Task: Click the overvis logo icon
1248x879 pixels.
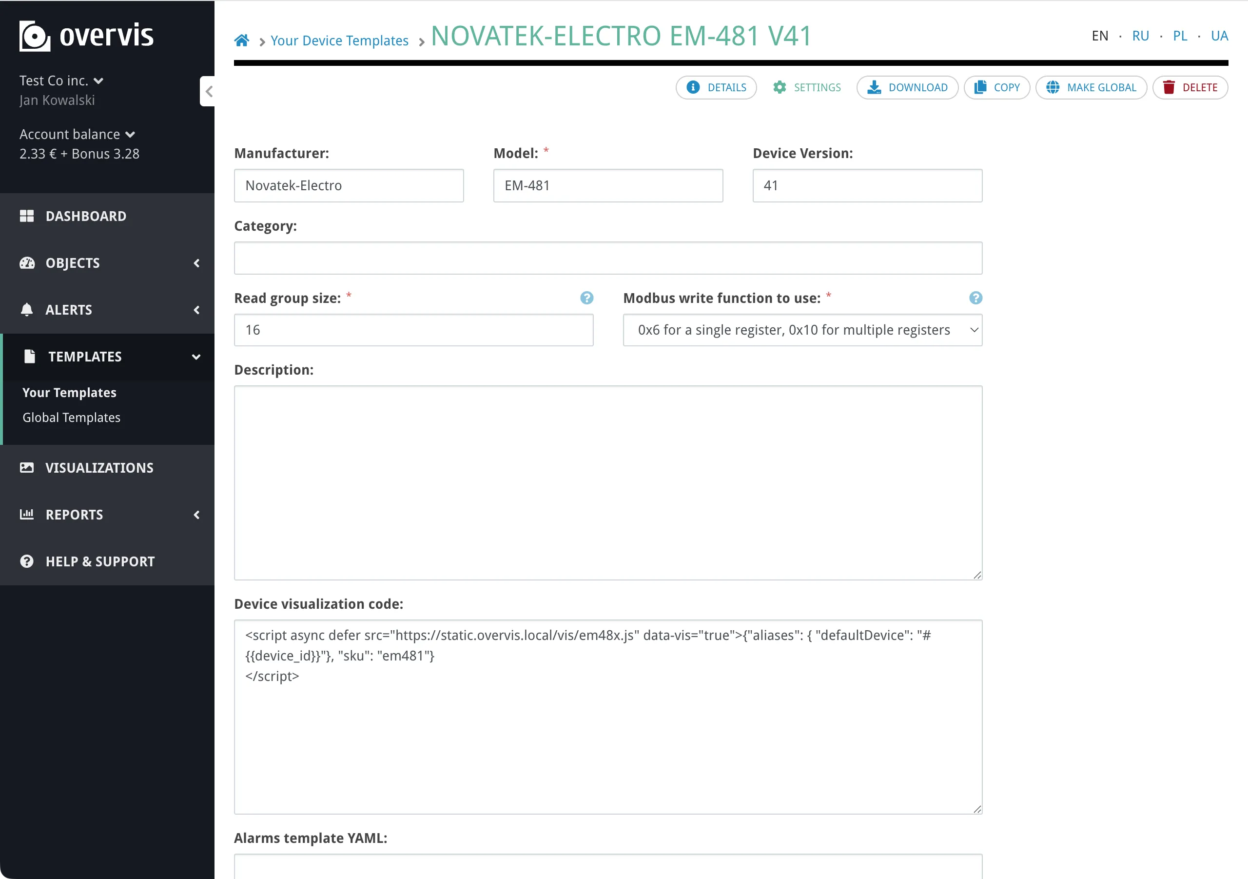Action: coord(35,36)
